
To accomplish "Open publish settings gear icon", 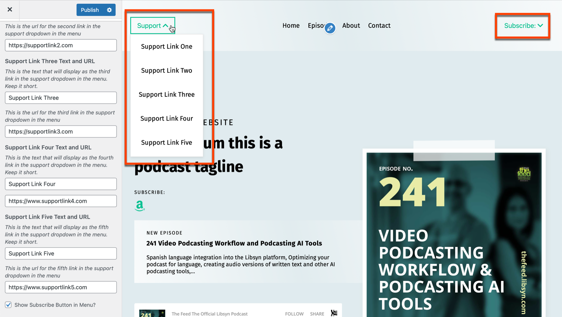I will (x=109, y=10).
